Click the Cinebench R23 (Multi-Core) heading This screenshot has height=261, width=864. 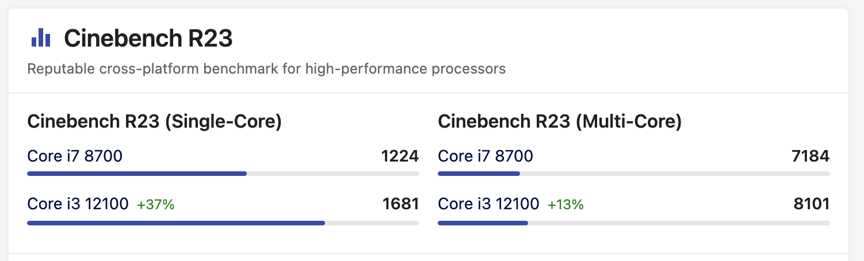(x=560, y=122)
